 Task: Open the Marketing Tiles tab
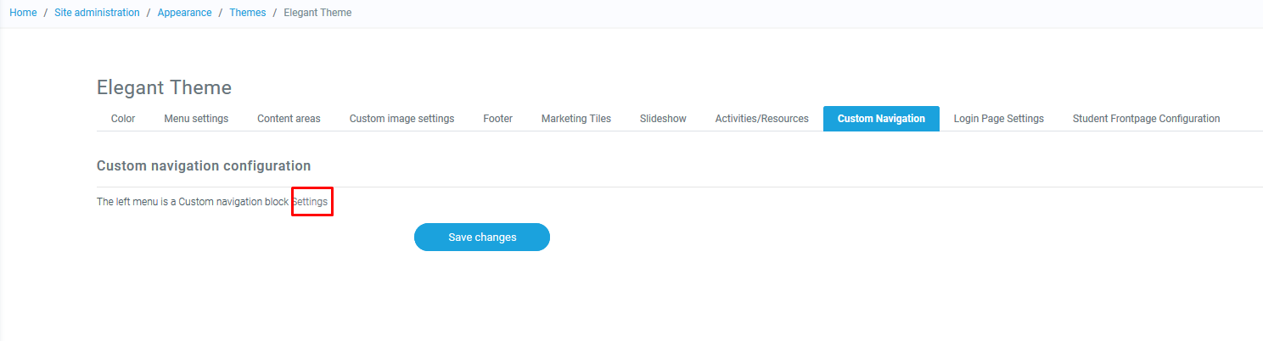[575, 119]
